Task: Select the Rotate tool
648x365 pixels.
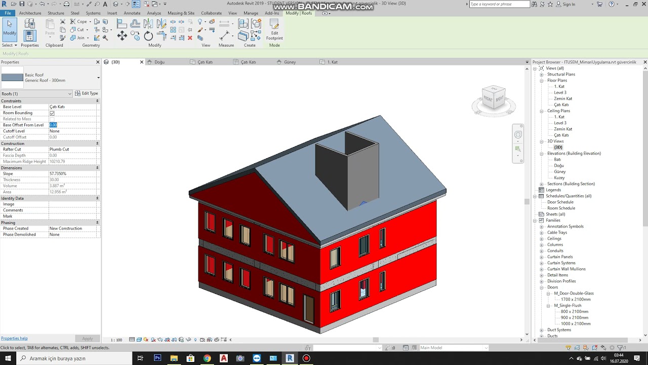Action: (x=148, y=36)
